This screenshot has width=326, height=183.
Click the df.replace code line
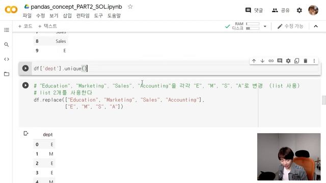[119, 100]
